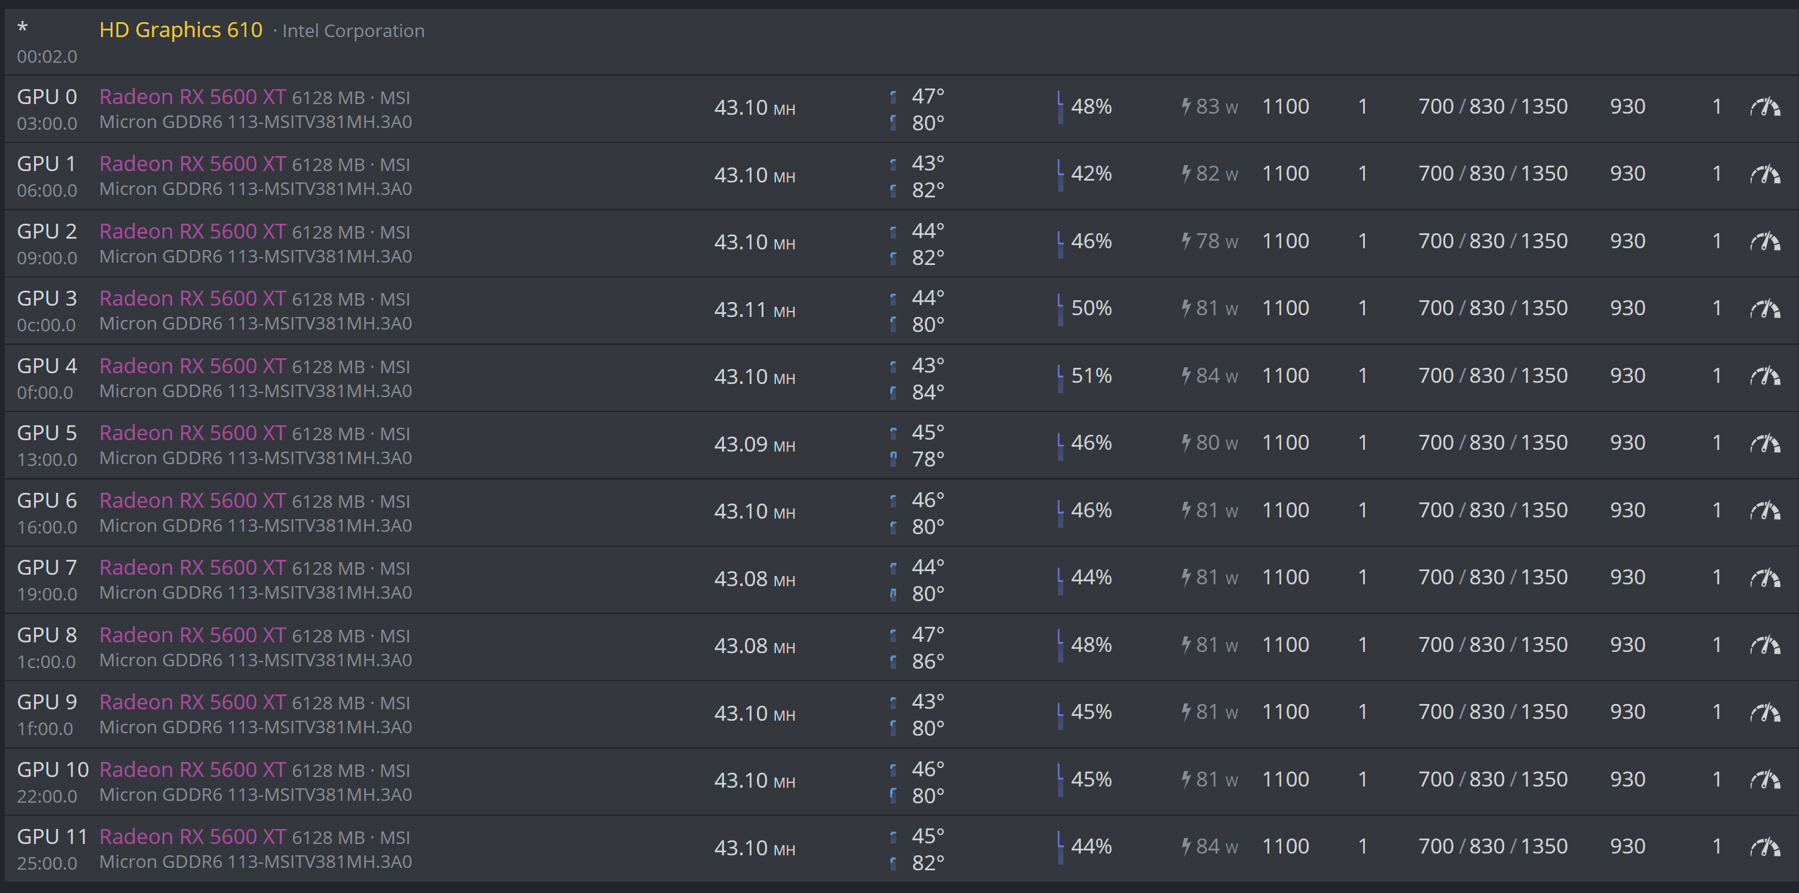Click the lightning power icon for GPU 2
This screenshot has height=893, width=1799.
[1186, 241]
